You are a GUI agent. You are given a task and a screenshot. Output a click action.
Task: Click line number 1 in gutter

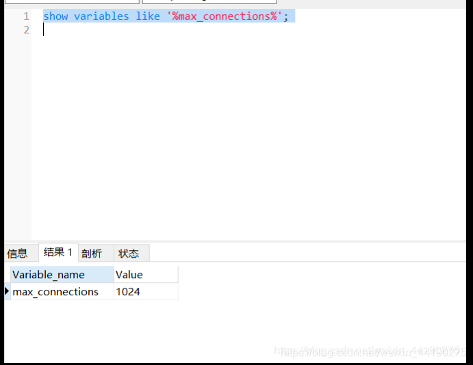coord(26,16)
